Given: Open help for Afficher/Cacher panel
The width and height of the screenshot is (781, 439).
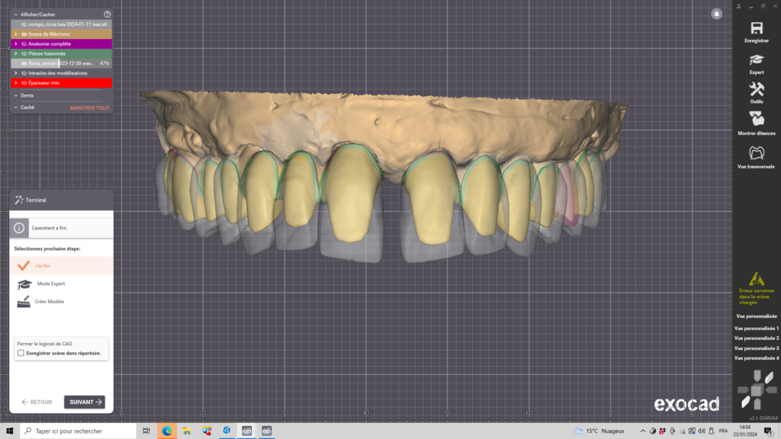Looking at the screenshot, I should [x=107, y=14].
